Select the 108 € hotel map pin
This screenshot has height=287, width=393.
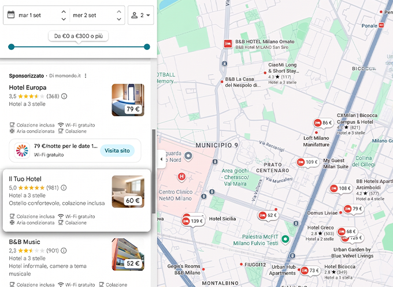(340, 189)
